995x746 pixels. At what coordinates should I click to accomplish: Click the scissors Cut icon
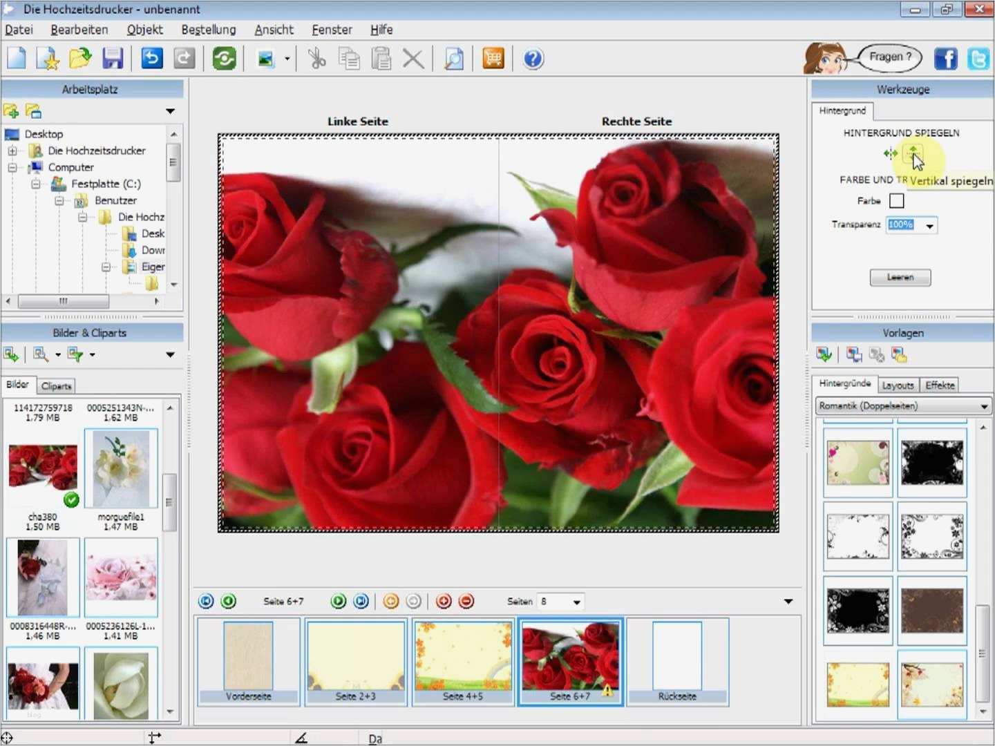[317, 59]
